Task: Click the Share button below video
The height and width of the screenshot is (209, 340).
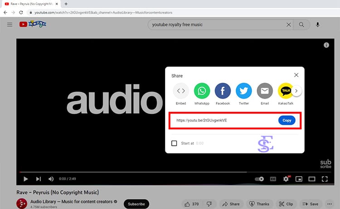Action: [231, 204]
